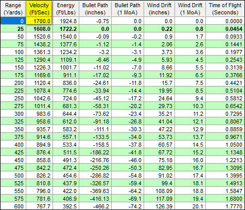Click the 1.0500 time of flight cell

(x=225, y=145)
